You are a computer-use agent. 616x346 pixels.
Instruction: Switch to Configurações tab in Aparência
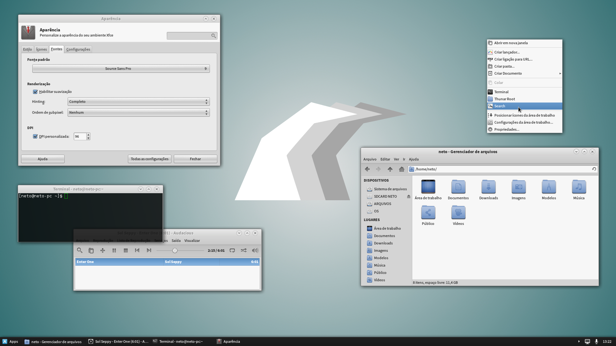click(78, 49)
